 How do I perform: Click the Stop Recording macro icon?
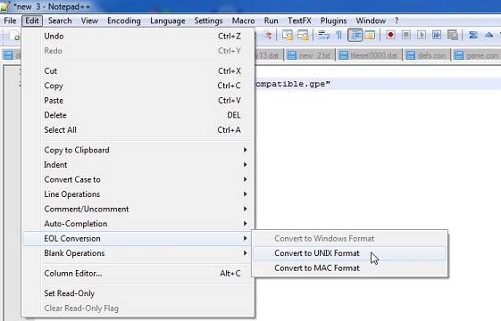tap(405, 35)
